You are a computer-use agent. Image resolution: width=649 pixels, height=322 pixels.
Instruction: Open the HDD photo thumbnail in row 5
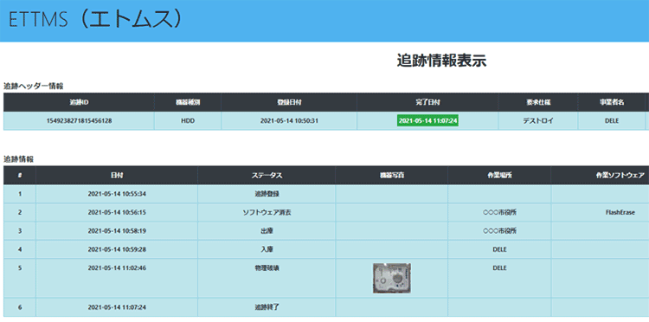[x=391, y=278]
